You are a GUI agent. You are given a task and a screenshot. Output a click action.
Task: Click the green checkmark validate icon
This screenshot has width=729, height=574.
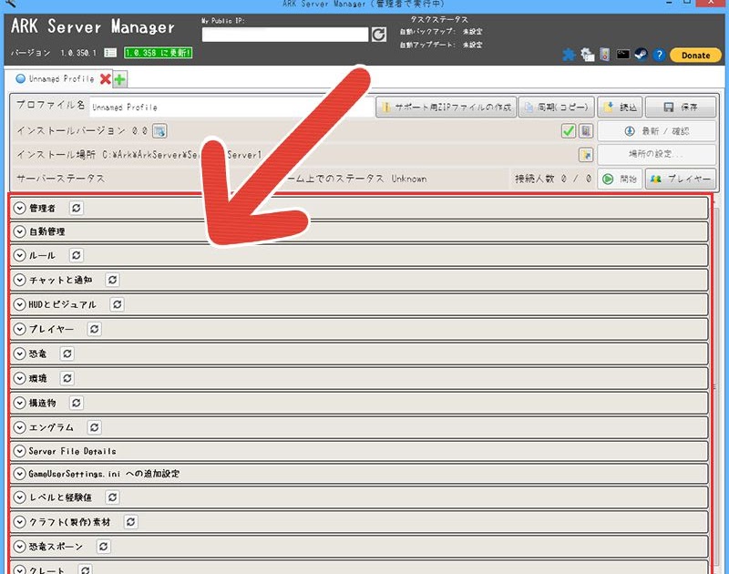tap(568, 131)
